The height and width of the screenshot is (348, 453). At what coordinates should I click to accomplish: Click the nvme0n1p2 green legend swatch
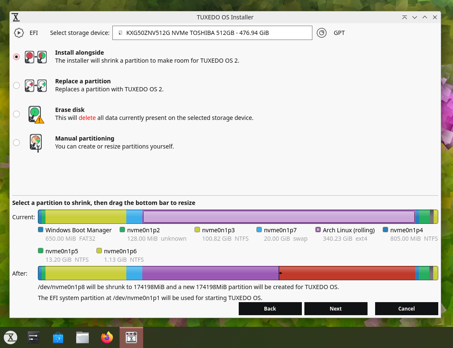point(122,230)
